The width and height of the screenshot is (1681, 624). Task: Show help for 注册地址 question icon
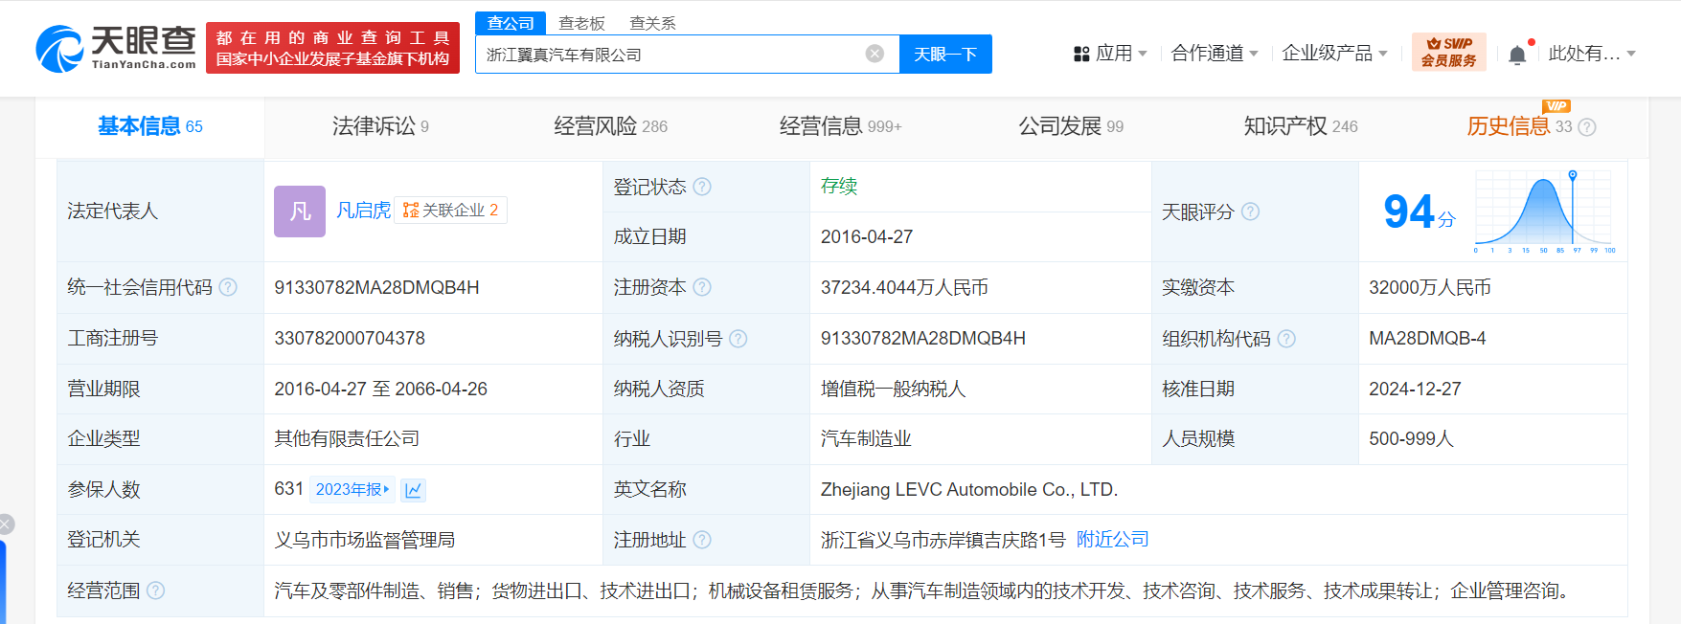[702, 540]
